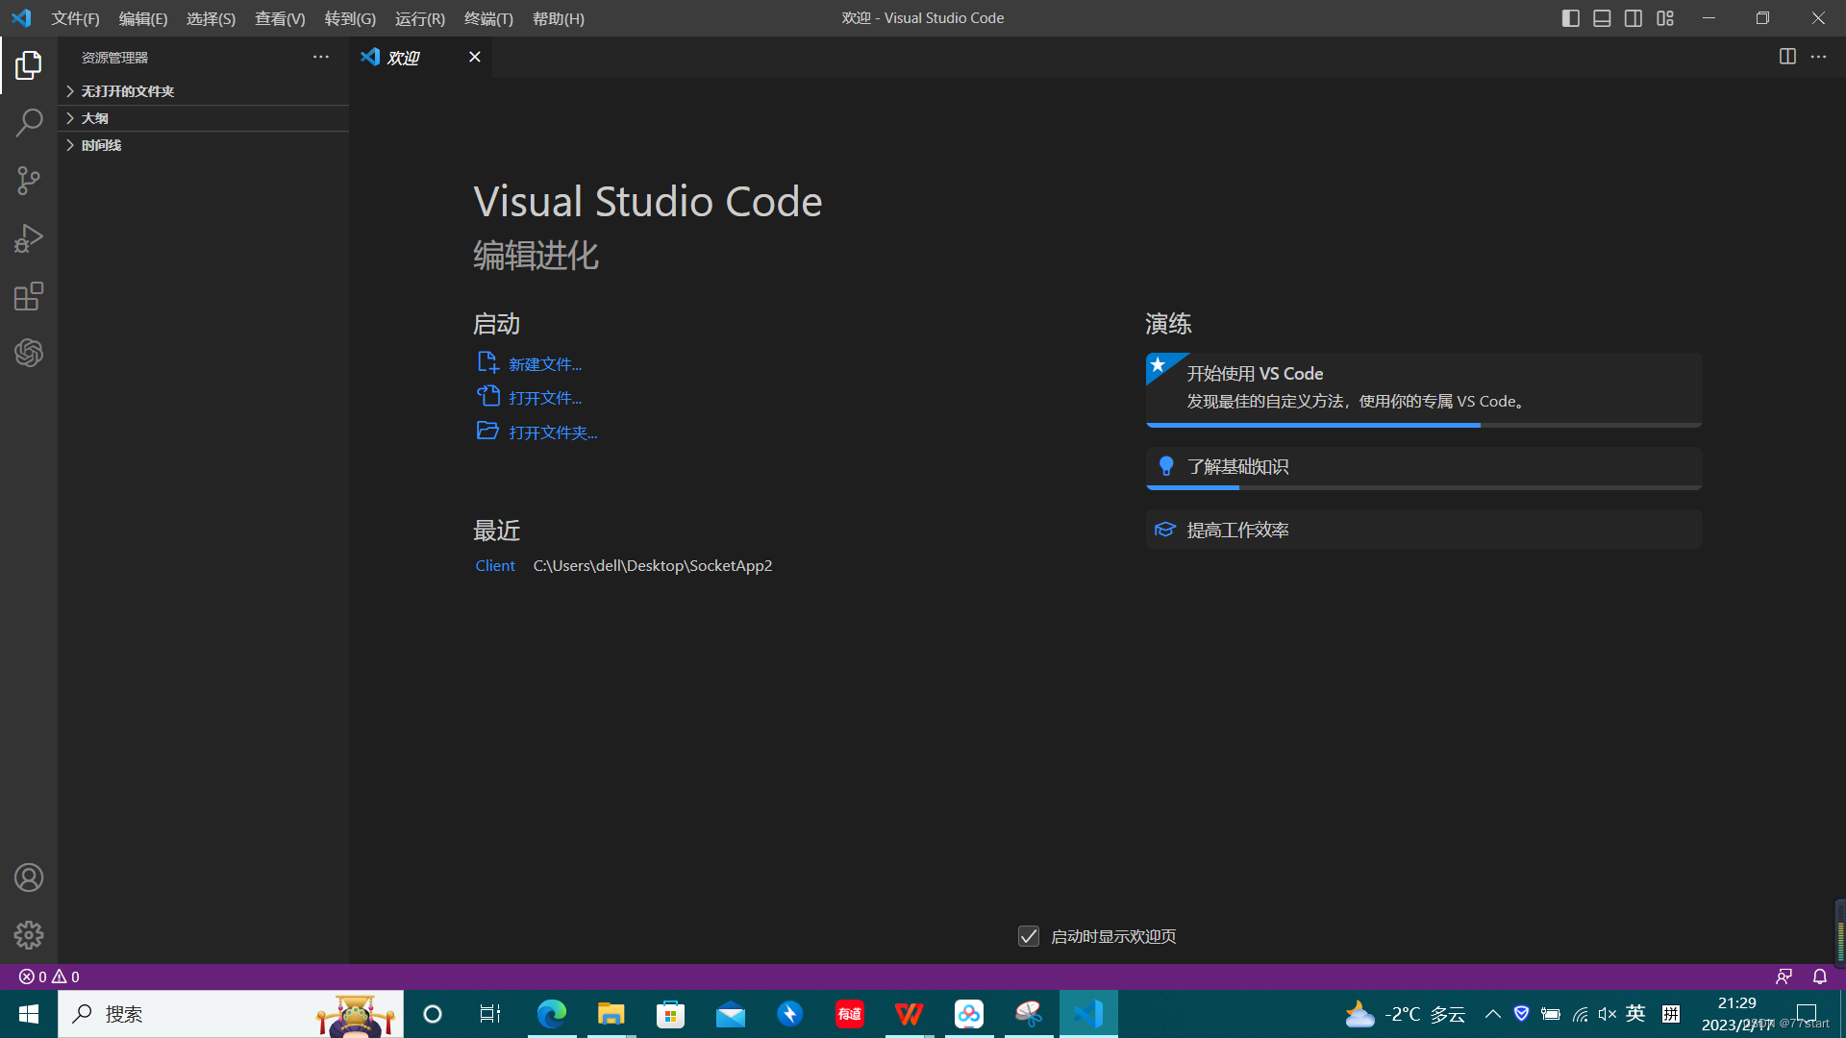Screen dimensions: 1846x1038
Task: Show hidden system tray icons chevron
Action: coord(1492,1014)
